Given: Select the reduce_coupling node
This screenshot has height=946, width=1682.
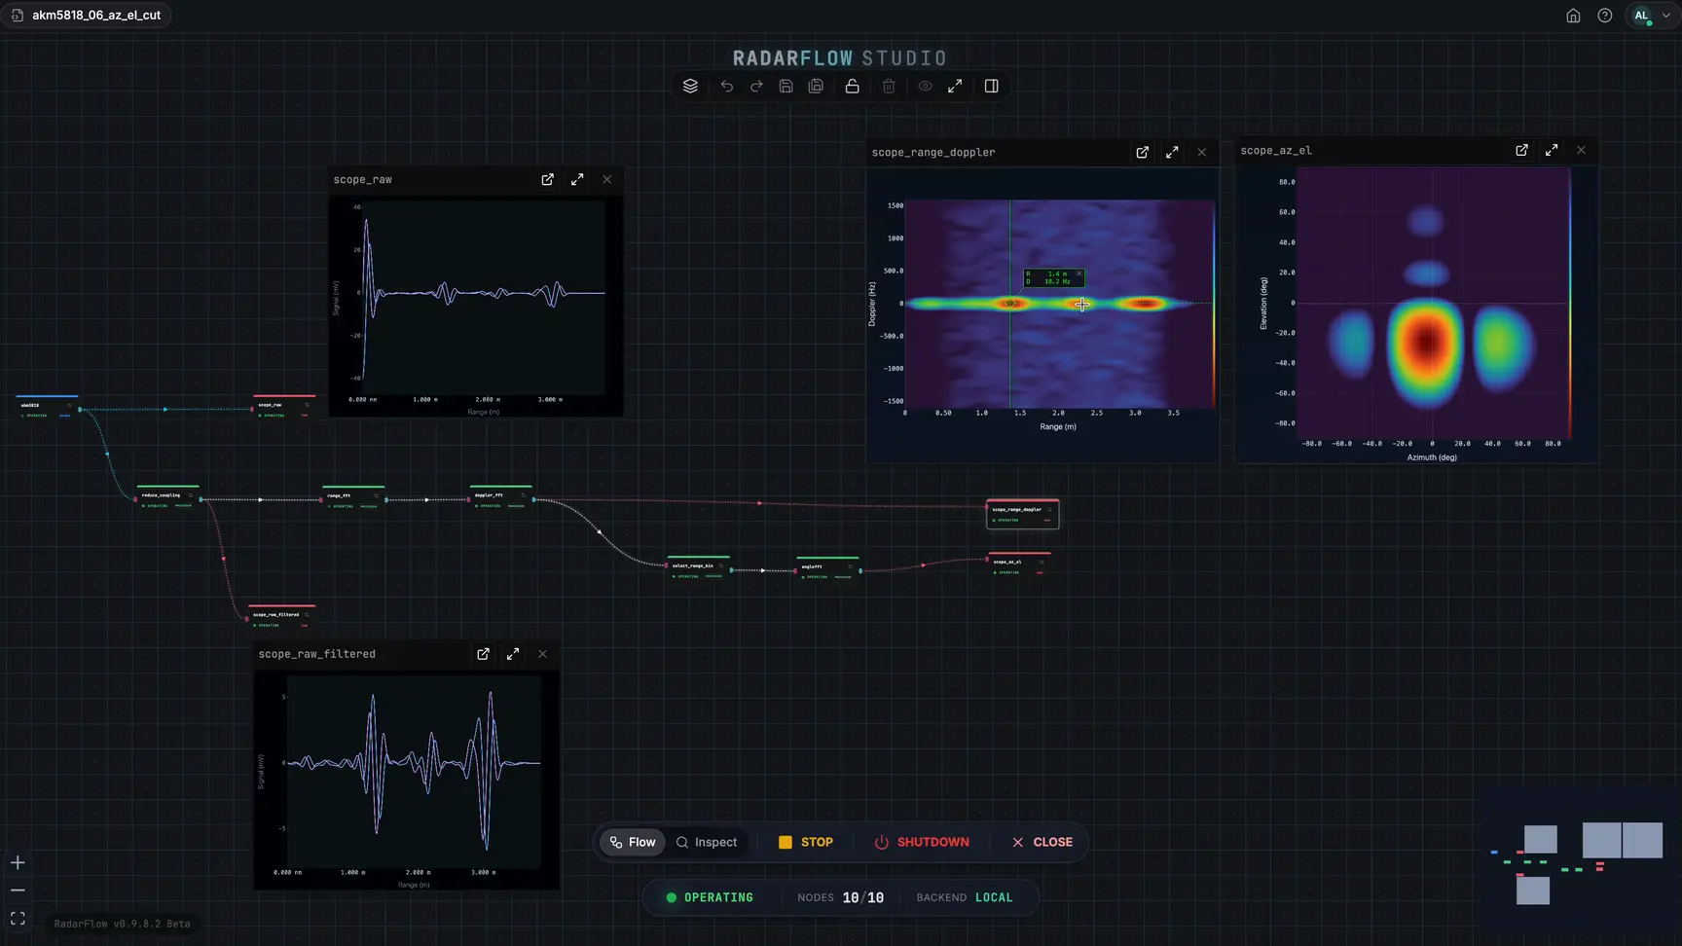Looking at the screenshot, I should click(x=167, y=498).
